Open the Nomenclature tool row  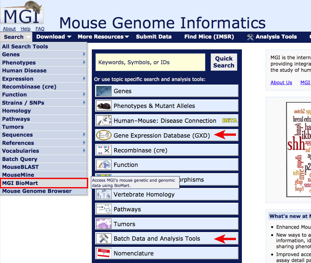167,253
